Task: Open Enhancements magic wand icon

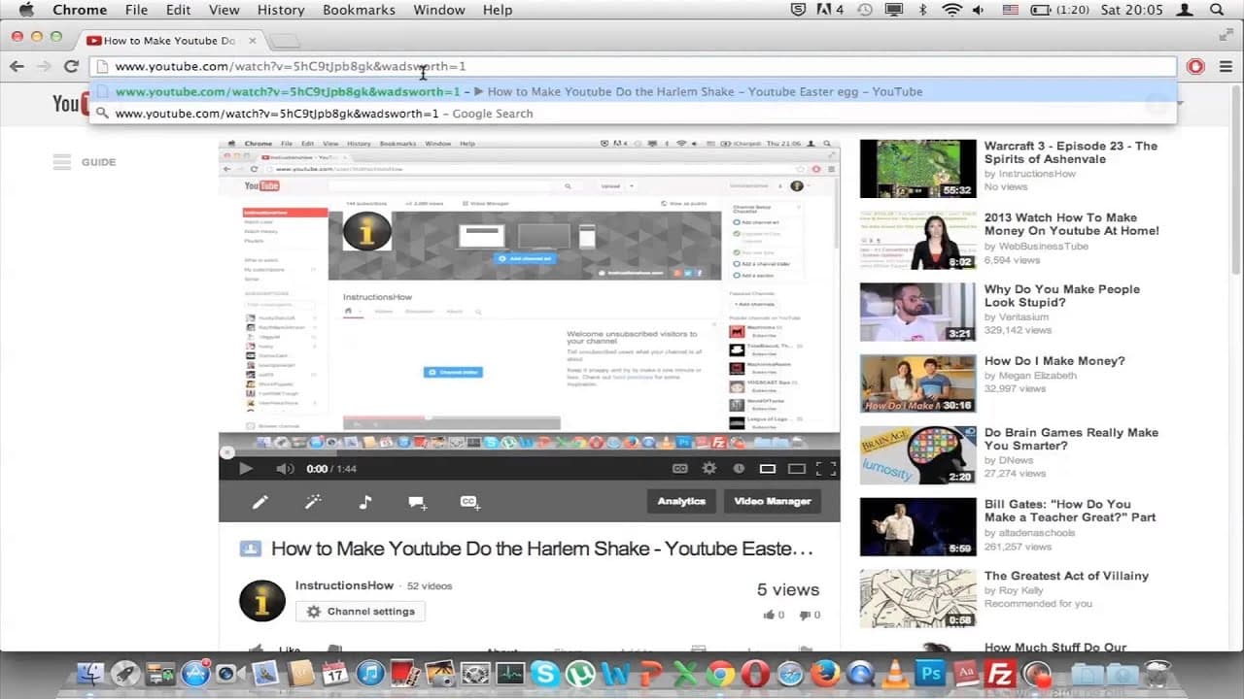Action: coord(312,502)
